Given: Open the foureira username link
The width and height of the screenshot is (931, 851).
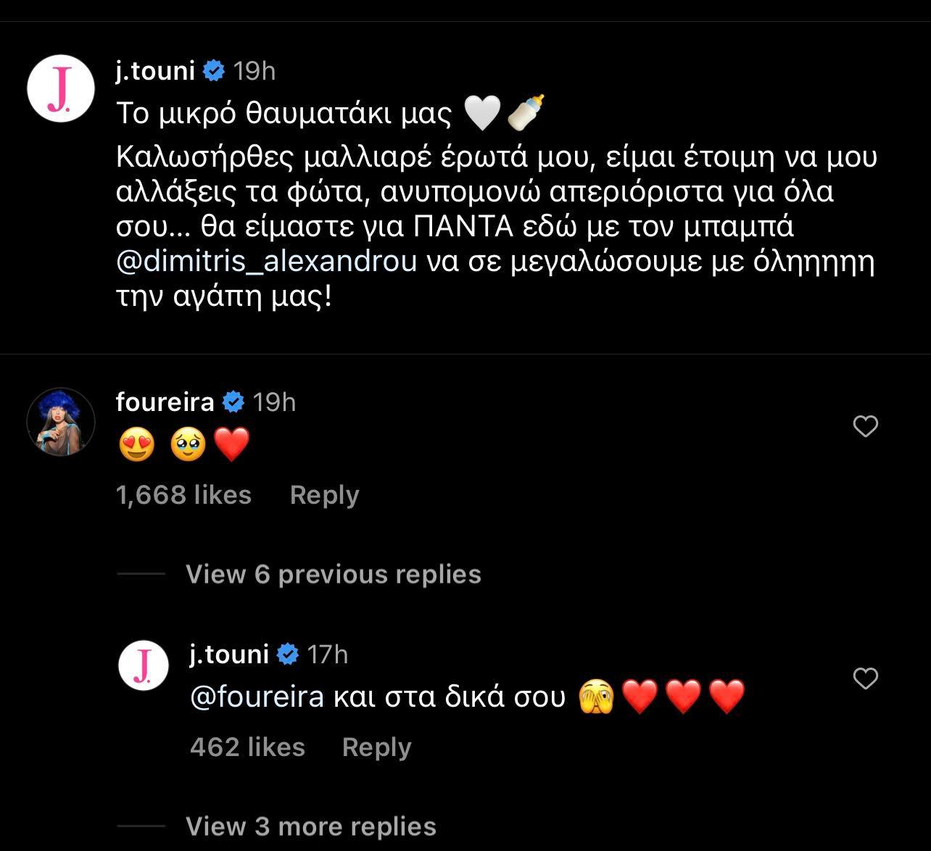Looking at the screenshot, I should coord(165,402).
